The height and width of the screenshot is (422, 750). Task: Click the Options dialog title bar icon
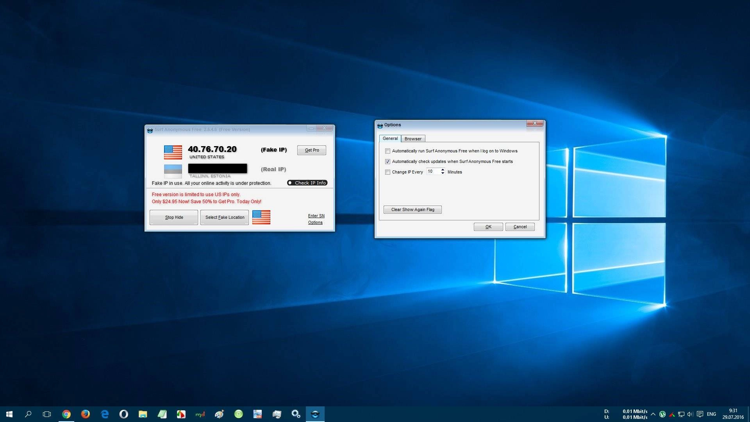380,125
